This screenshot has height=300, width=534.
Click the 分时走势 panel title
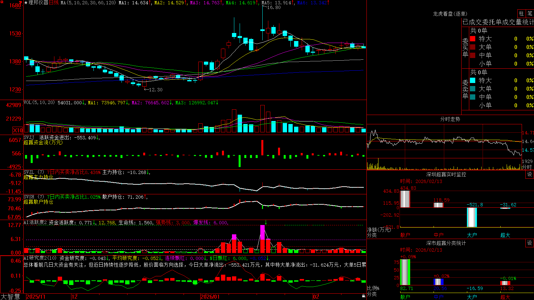click(450, 119)
